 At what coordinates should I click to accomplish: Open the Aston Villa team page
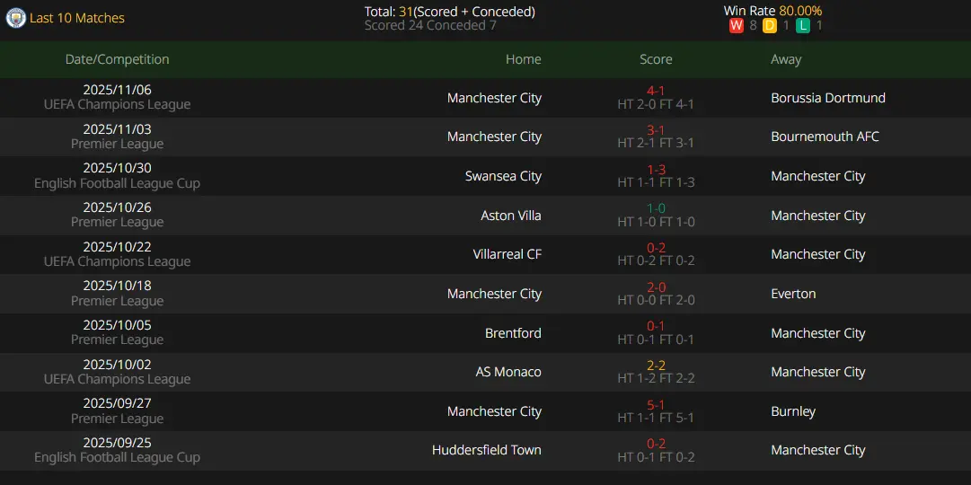(510, 216)
